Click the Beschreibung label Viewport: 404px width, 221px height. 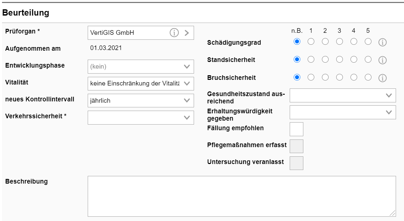pos(27,182)
